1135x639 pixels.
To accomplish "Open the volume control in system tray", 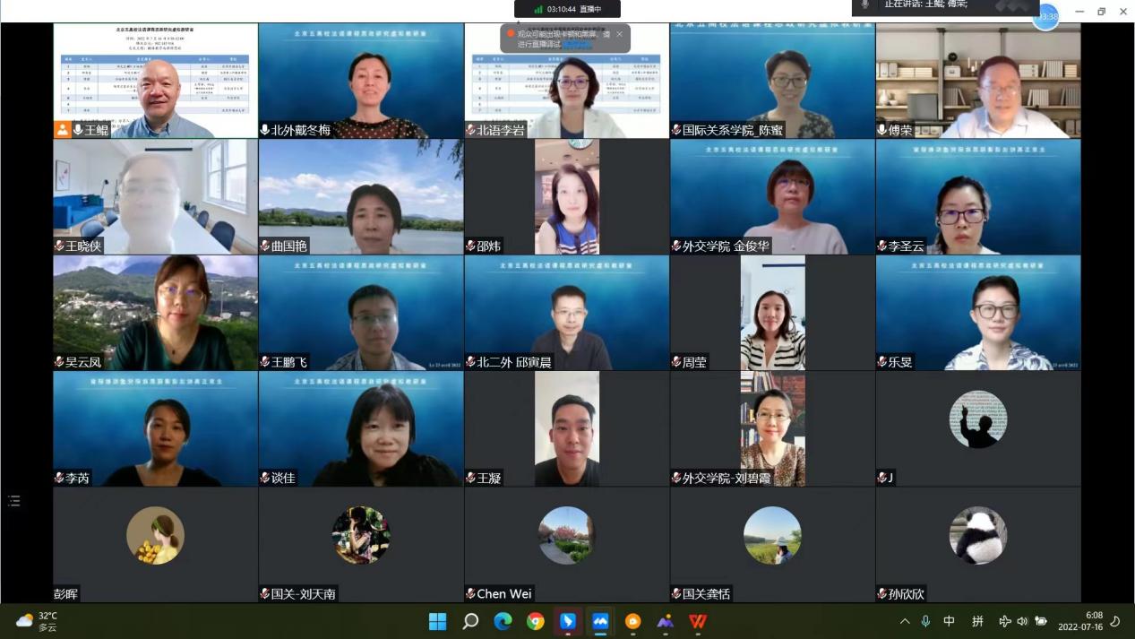I will tap(1022, 621).
